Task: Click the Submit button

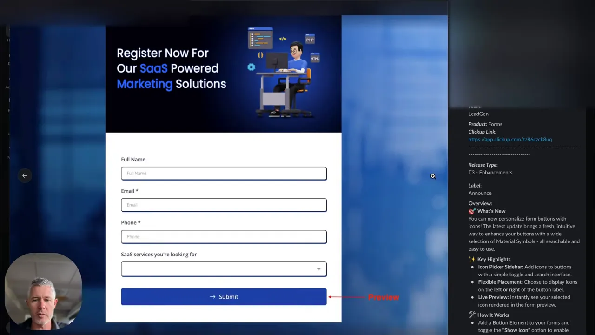Action: pos(224,296)
